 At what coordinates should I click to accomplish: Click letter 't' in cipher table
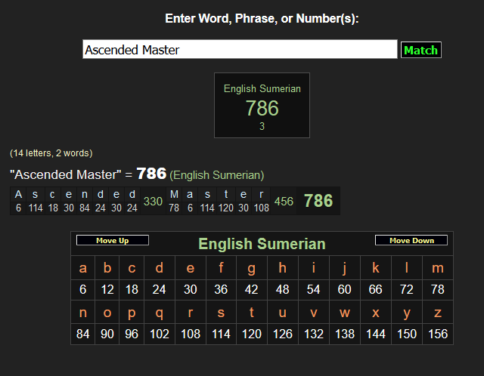pyautogui.click(x=251, y=312)
